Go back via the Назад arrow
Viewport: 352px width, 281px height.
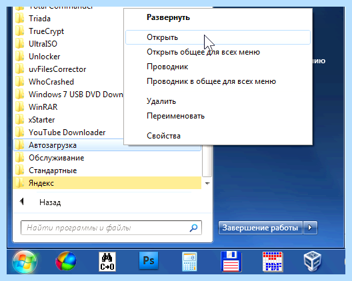point(22,201)
